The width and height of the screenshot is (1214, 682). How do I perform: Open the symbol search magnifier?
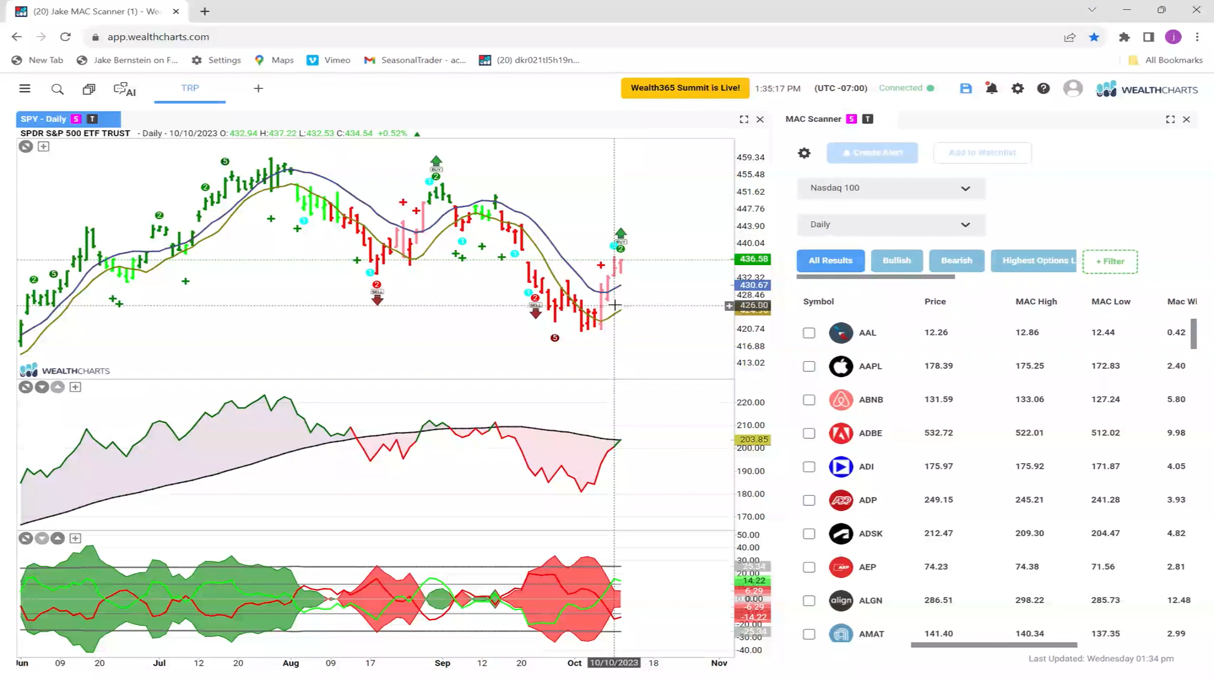(x=58, y=89)
